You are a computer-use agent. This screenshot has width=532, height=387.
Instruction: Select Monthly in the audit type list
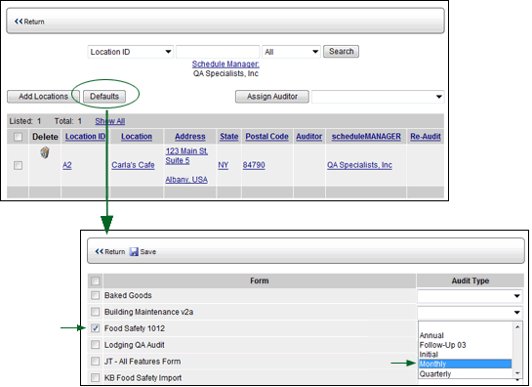pos(466,364)
